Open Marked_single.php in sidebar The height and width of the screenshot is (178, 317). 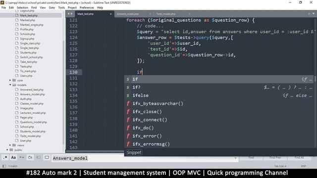pyautogui.click(x=32, y=25)
